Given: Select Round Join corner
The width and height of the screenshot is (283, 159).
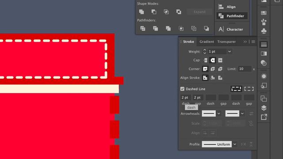Looking at the screenshot, I should (x=213, y=69).
